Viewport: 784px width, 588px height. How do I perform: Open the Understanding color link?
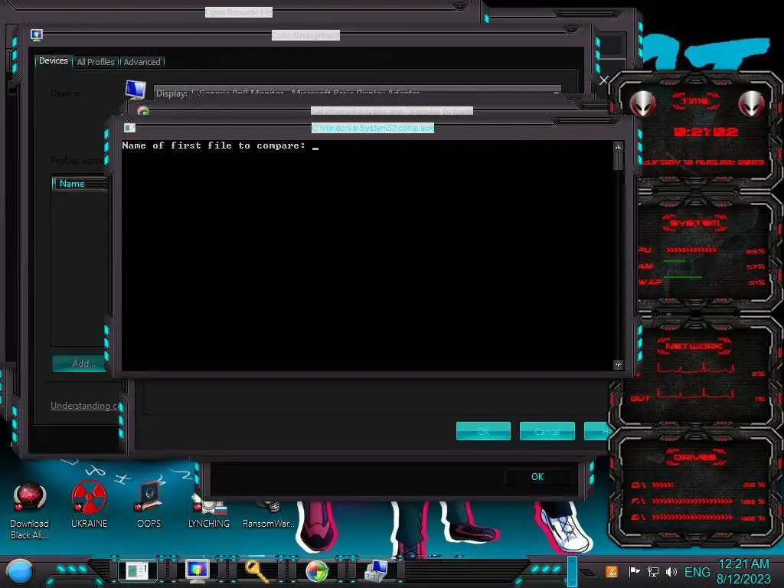pos(84,406)
